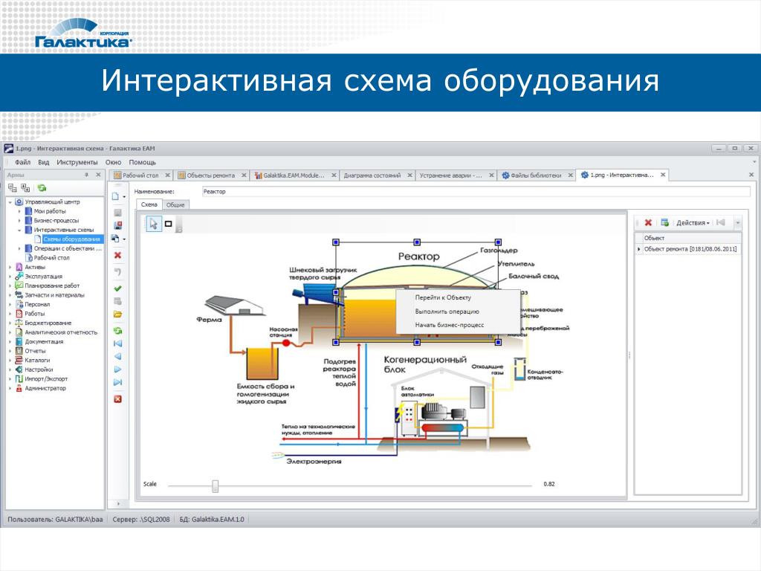Image resolution: width=761 pixels, height=571 pixels.
Task: Open the Файл menu
Action: point(22,162)
